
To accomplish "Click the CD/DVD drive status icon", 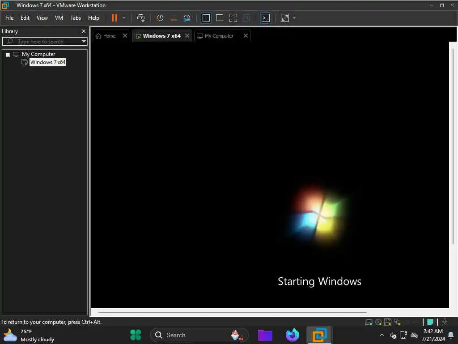I will pyautogui.click(x=378, y=322).
